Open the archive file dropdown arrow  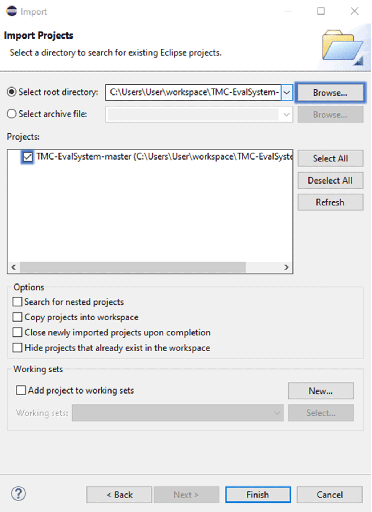coord(287,114)
